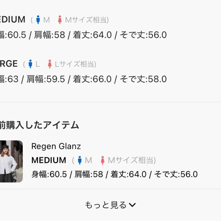
Task: Open the Regen Glanz brand name
Action: [56, 146]
